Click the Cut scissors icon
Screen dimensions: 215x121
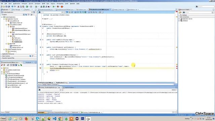click(x=18, y=7)
